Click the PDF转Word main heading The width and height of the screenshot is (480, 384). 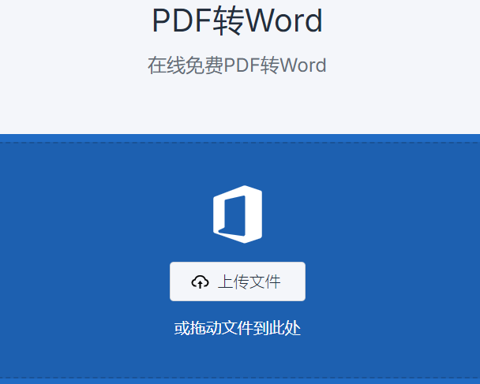coord(238,21)
